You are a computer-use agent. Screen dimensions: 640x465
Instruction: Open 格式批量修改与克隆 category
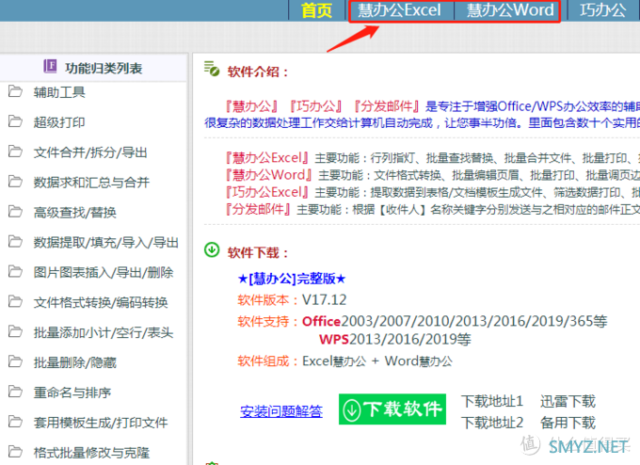[x=91, y=453]
